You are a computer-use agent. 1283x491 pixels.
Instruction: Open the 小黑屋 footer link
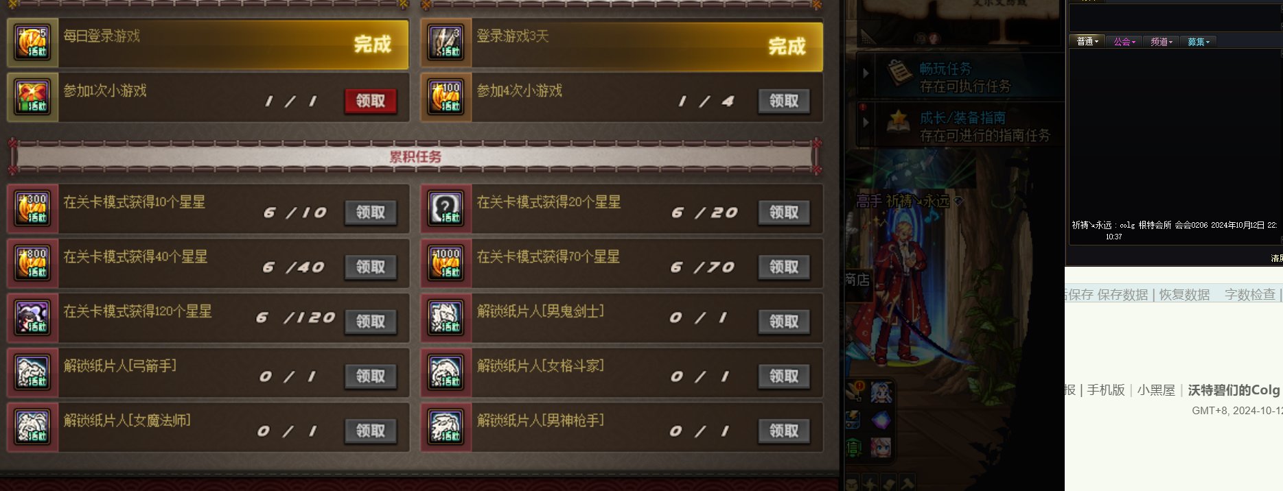tap(1156, 390)
